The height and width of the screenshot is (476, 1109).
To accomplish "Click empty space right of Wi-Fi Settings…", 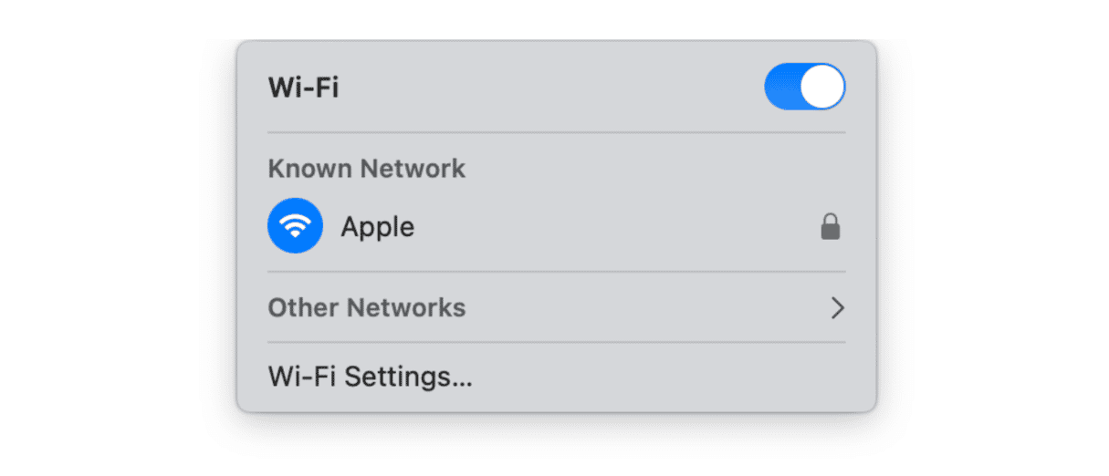I will [x=657, y=377].
